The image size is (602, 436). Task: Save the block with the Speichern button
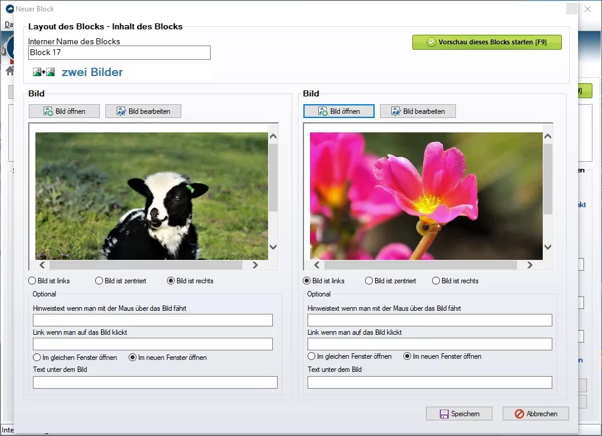459,414
